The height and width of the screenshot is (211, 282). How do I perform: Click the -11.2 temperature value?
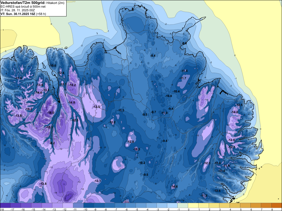coord(204,196)
